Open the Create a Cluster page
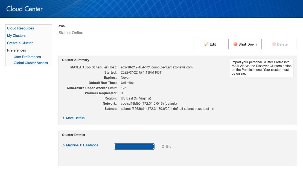303x172 pixels. [x=20, y=43]
